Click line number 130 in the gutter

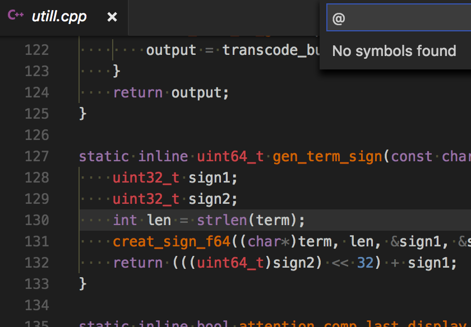(36, 220)
